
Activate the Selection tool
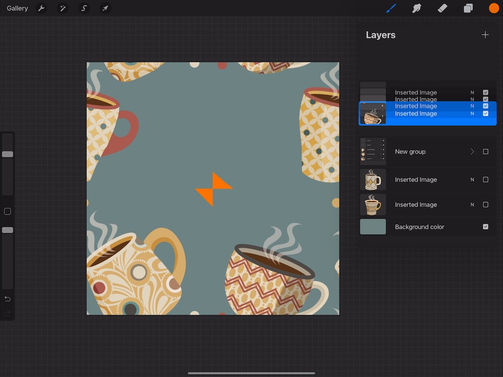tap(84, 9)
